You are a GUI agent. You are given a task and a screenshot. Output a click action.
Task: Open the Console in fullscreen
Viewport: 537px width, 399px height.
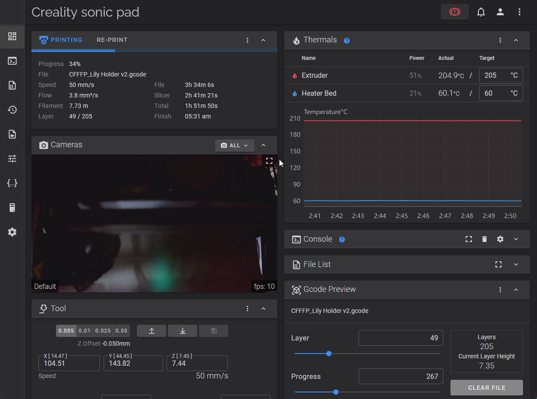click(x=469, y=239)
